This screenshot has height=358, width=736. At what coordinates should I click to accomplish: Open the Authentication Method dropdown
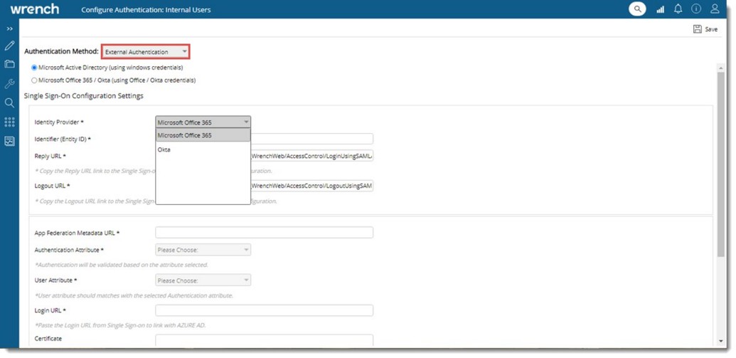tap(145, 52)
